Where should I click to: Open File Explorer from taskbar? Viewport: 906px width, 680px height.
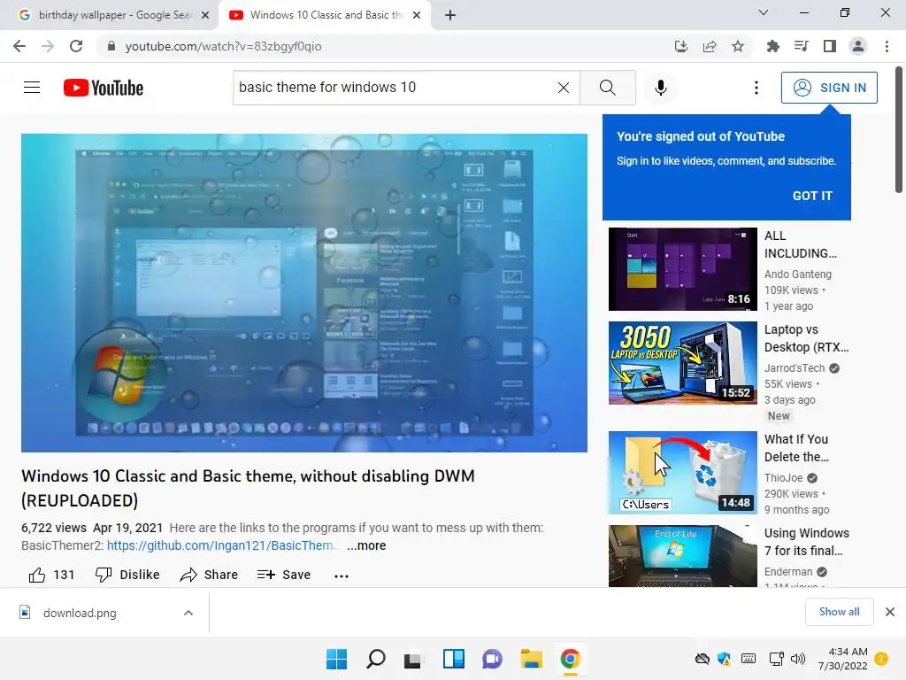coord(531,659)
